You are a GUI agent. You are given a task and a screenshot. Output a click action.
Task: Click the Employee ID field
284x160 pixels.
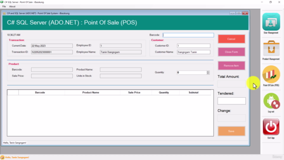pos(121,46)
